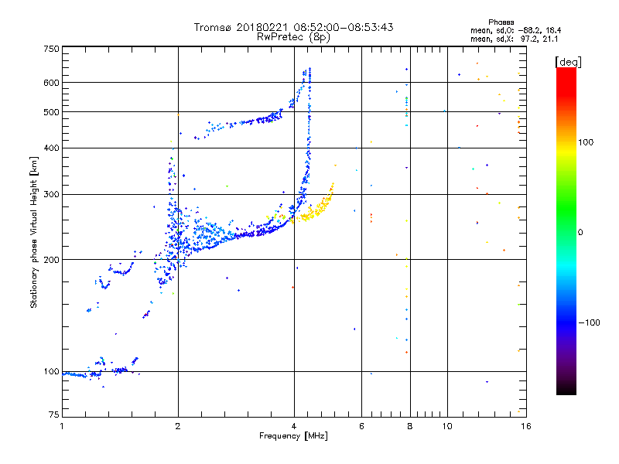The image size is (619, 464).
Task: Click the y-axis '500' tick label
Action: pyautogui.click(x=51, y=112)
